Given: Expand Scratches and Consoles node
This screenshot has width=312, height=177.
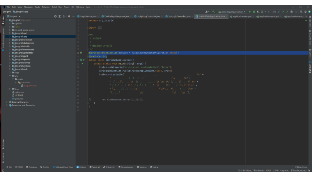Looking at the screenshot, I should [x=7, y=105].
